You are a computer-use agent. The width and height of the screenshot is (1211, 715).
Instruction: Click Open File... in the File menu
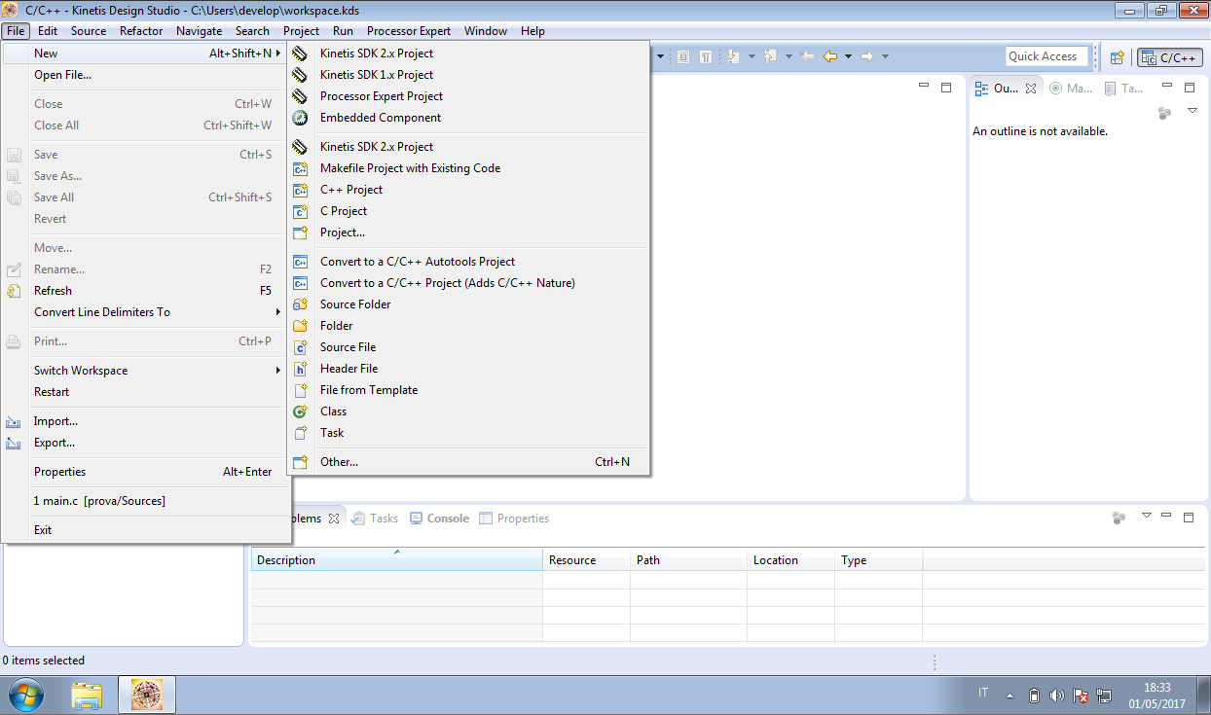(144, 75)
